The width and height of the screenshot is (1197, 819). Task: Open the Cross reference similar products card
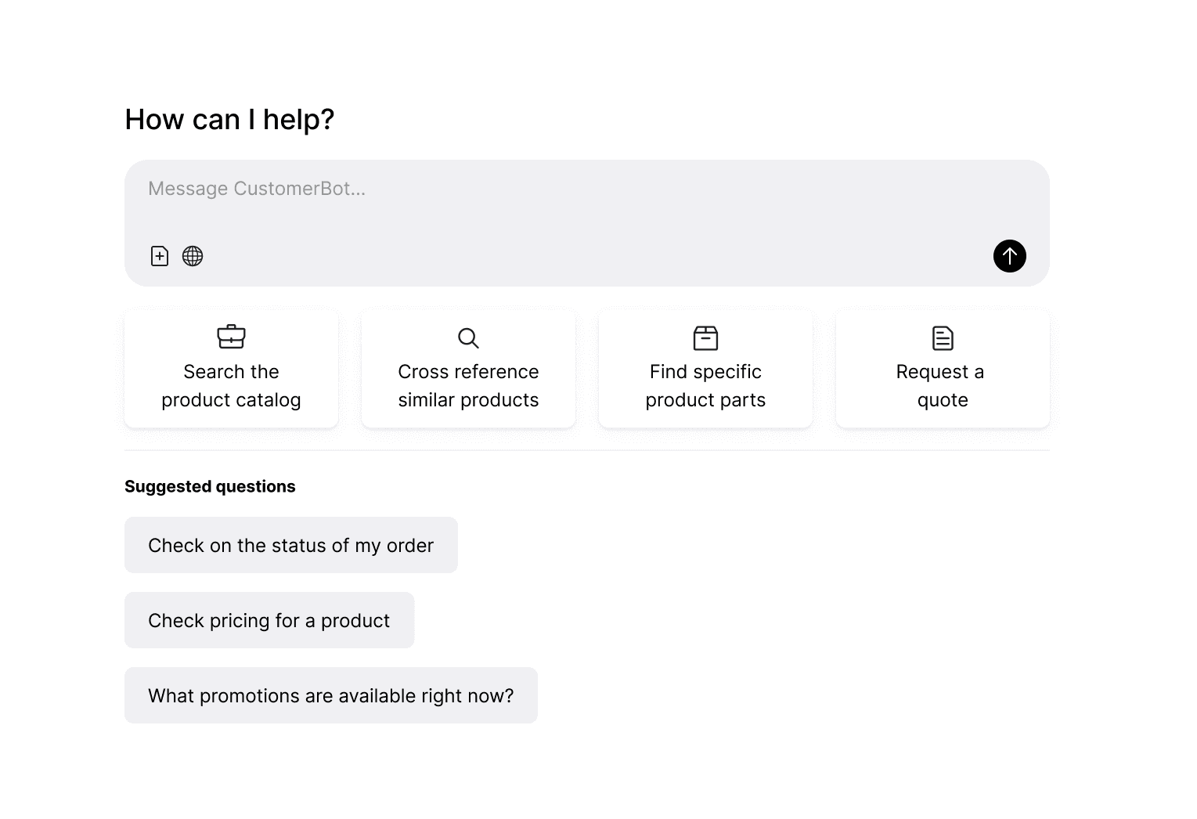[x=468, y=369]
